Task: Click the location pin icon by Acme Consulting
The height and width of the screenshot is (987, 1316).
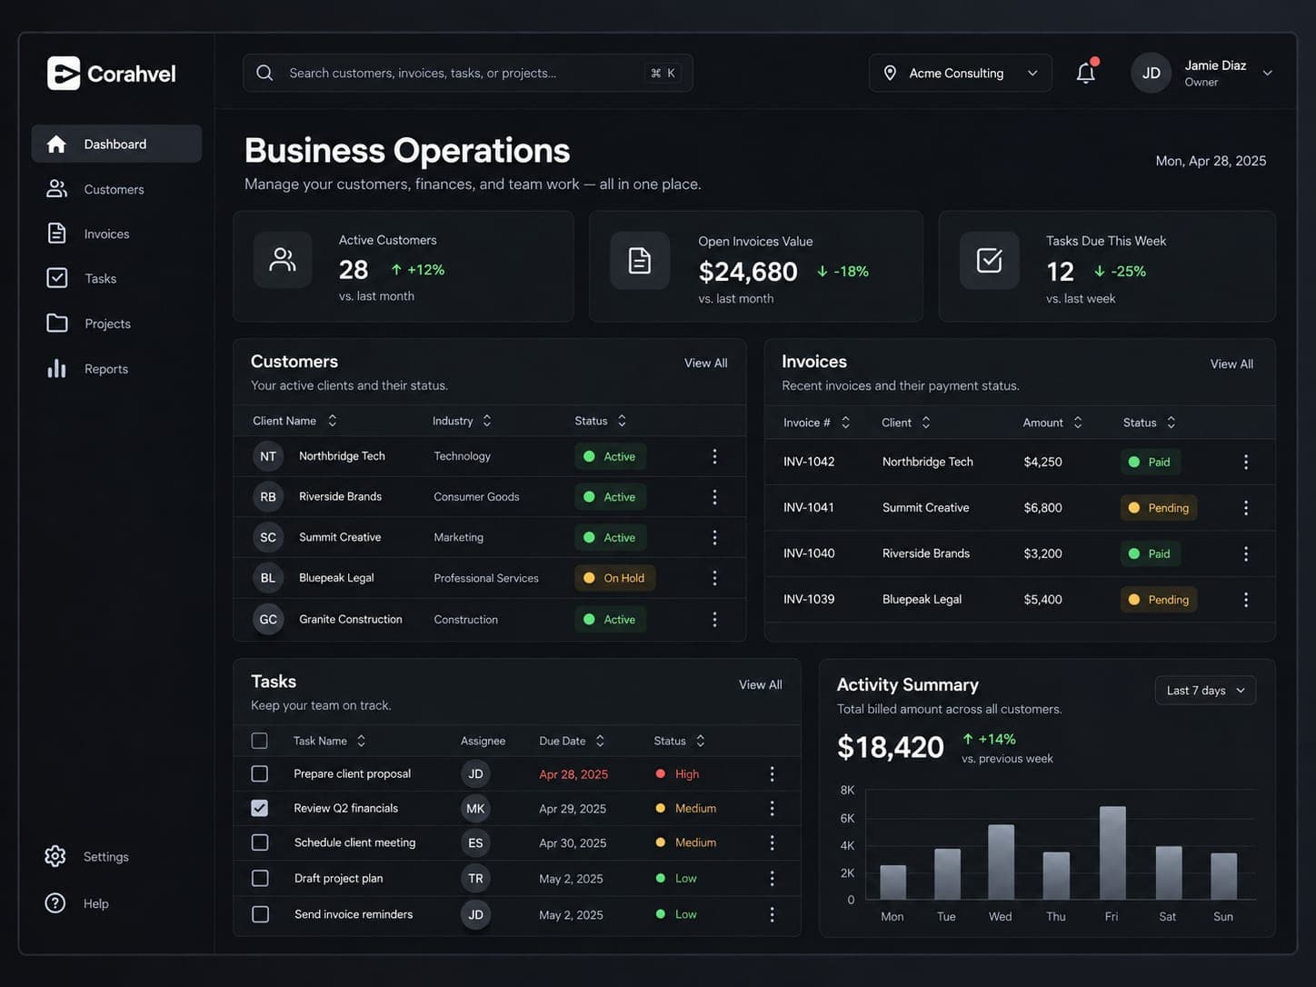Action: [891, 73]
